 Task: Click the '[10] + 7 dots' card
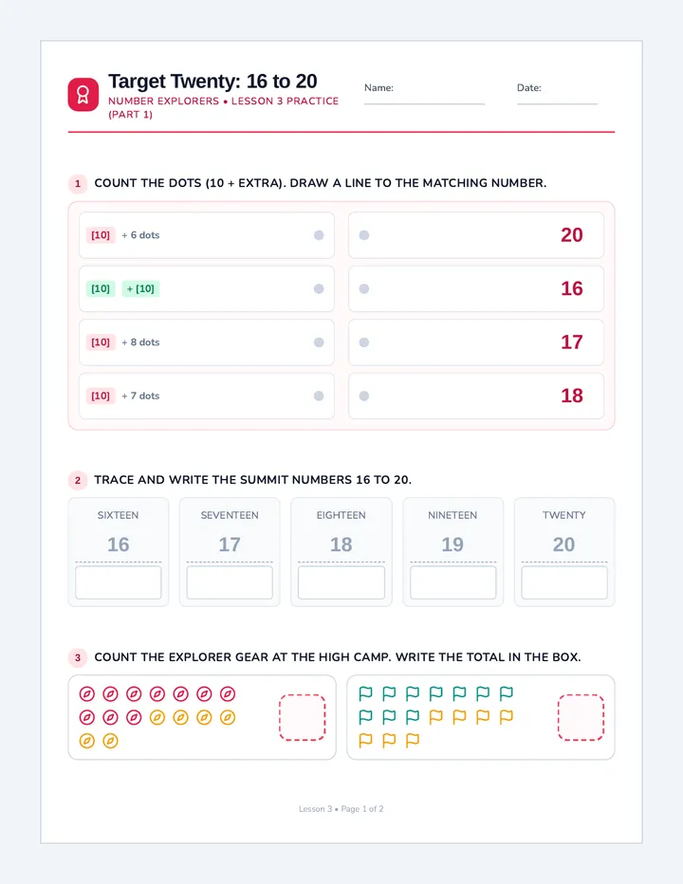[207, 396]
